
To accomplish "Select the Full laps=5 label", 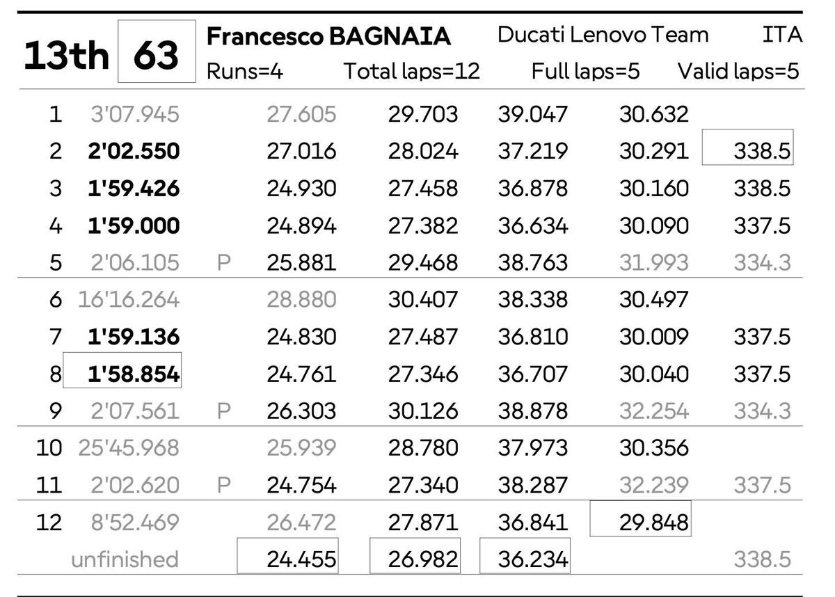I will point(585,72).
